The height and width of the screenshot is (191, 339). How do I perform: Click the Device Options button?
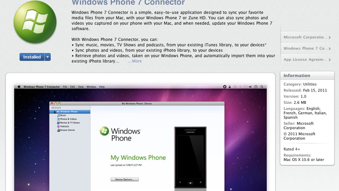coord(124,179)
